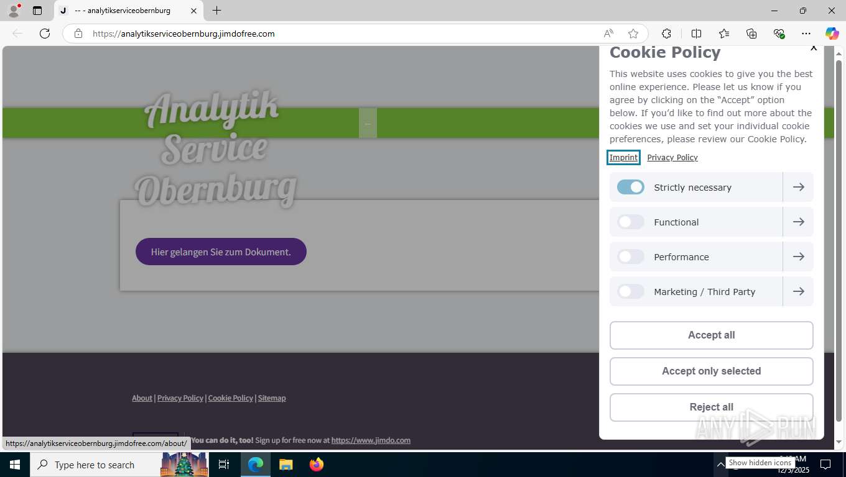The height and width of the screenshot is (477, 846).
Task: Click the address bar URL
Action: [184, 34]
